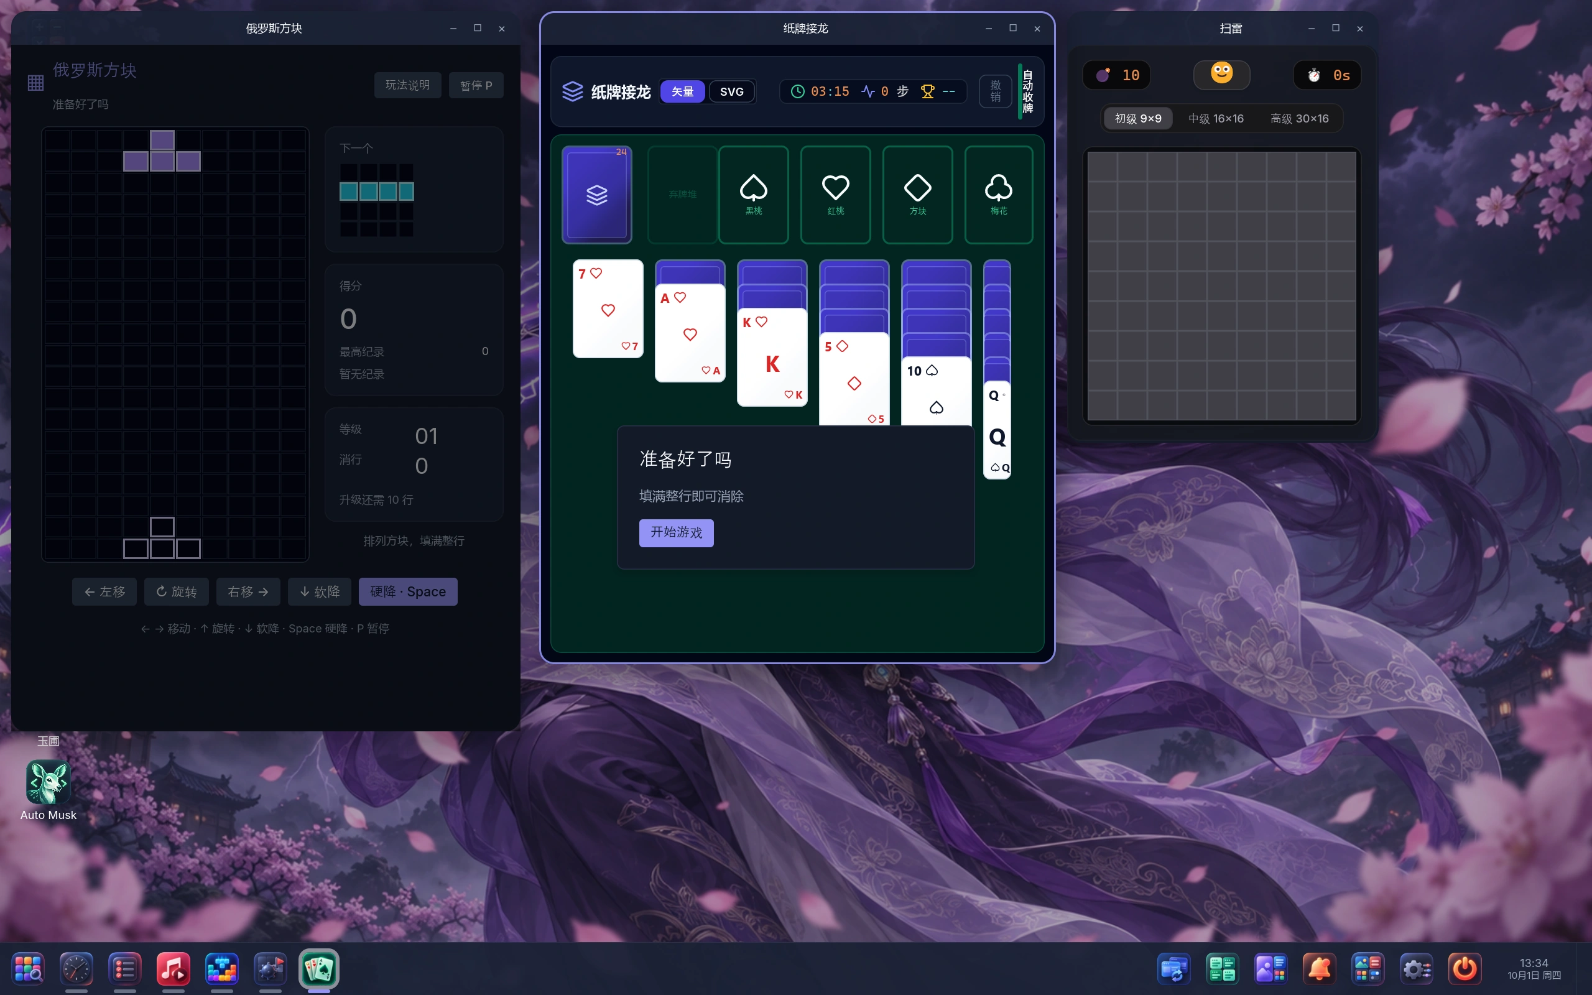
Task: Click the hearts 红桃 foundation slot
Action: click(x=835, y=194)
